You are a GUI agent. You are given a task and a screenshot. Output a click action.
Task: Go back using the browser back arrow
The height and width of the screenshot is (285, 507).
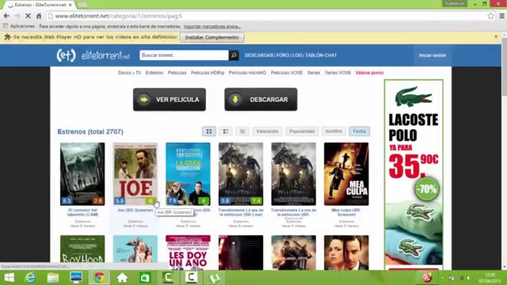6,16
